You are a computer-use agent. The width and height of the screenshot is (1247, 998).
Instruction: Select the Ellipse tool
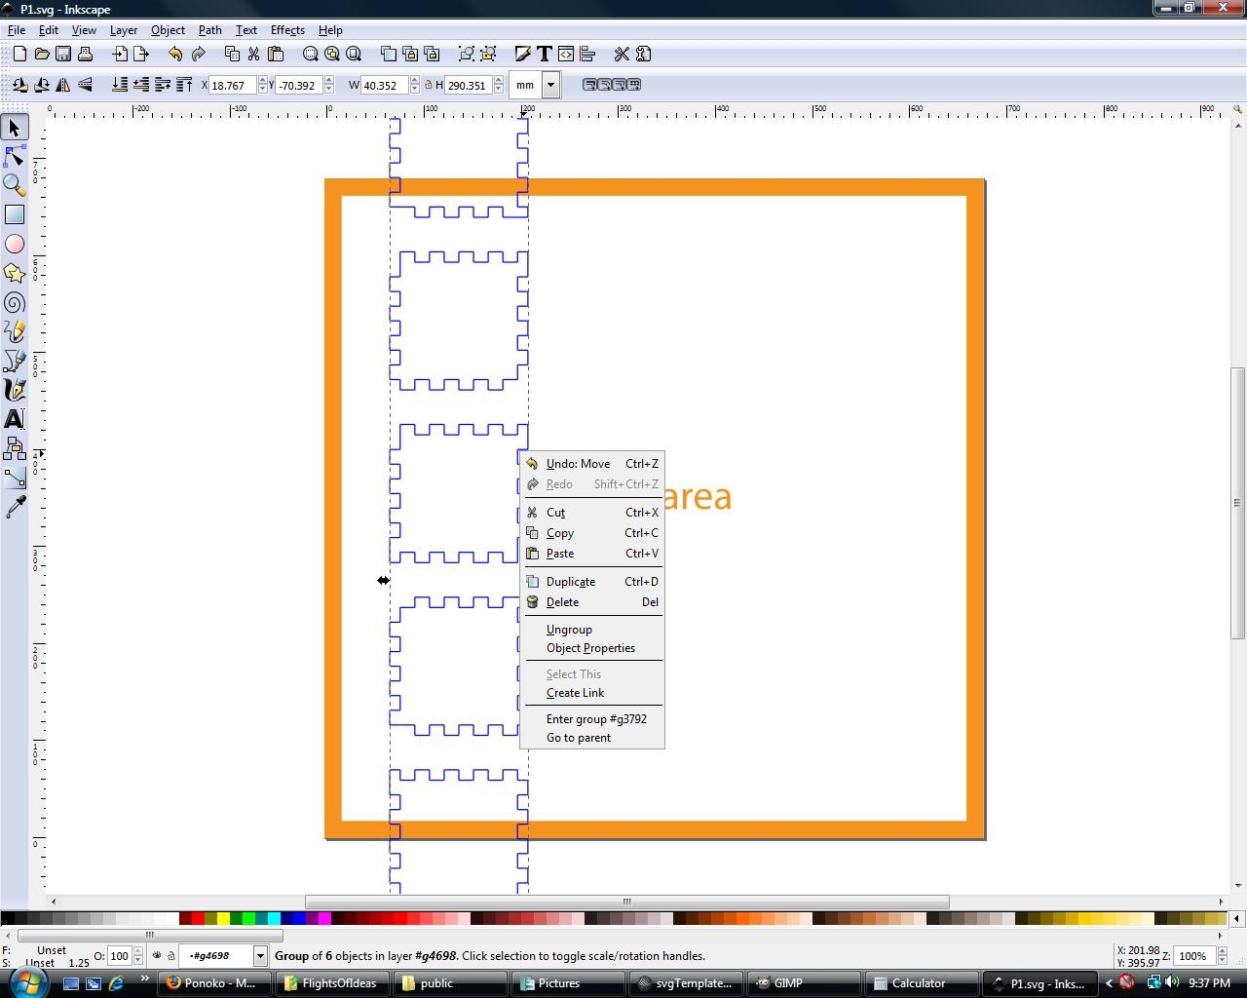(15, 244)
